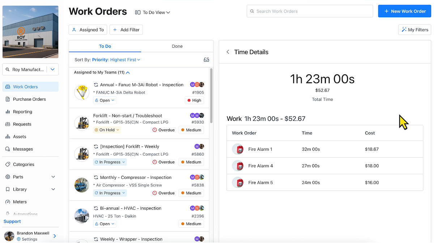Image resolution: width=434 pixels, height=243 pixels.
Task: Click the recurring icon on Monthly Compressor order
Action: (x=96, y=177)
